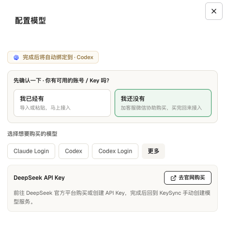Click the 前往 DeepSeek 官方平台购买 description text

point(112,197)
